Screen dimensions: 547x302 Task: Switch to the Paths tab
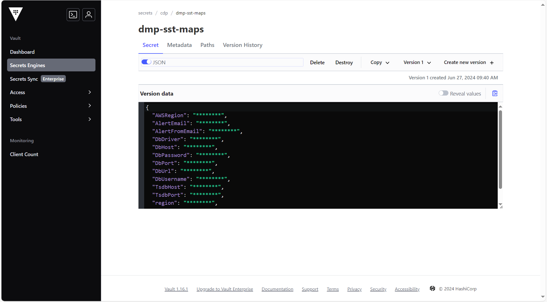click(x=207, y=45)
